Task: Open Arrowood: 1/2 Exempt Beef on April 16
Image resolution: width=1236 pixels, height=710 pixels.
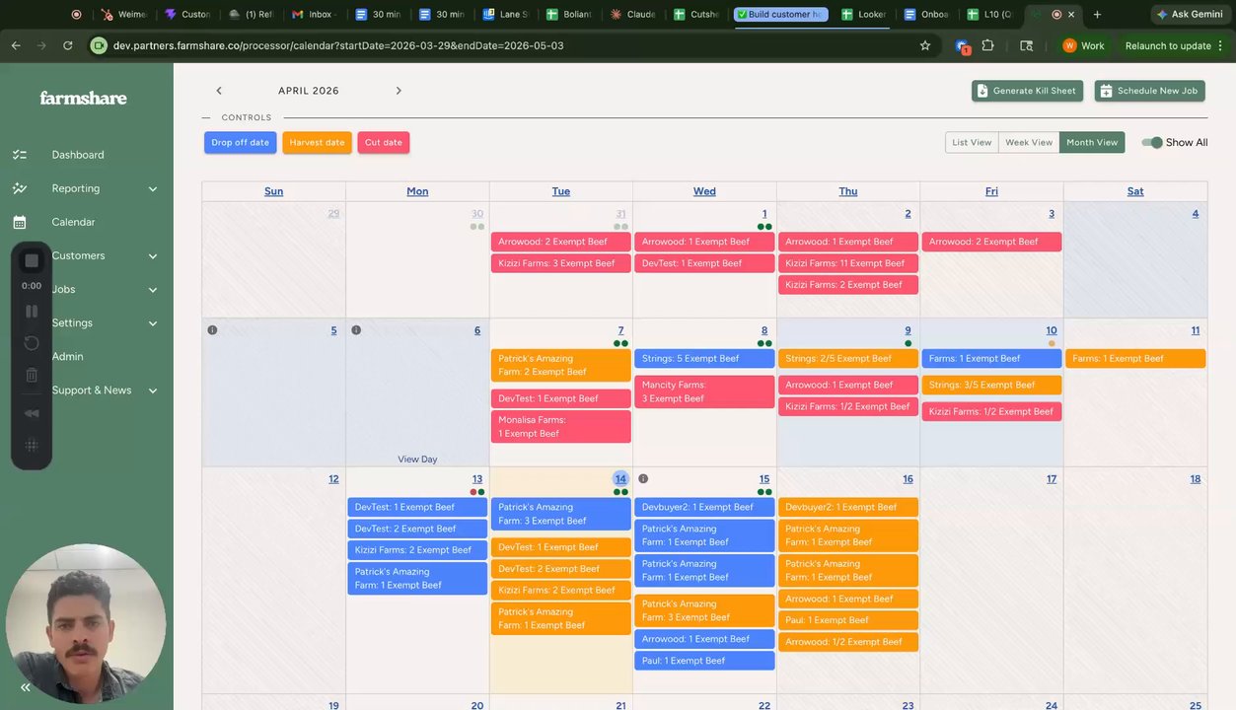Action: (848, 642)
